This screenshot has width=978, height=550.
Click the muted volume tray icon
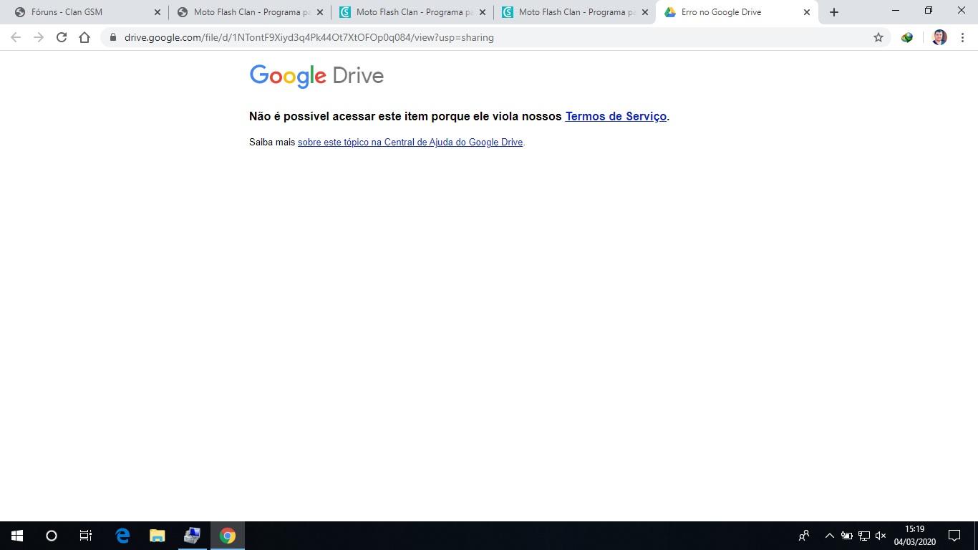[881, 536]
